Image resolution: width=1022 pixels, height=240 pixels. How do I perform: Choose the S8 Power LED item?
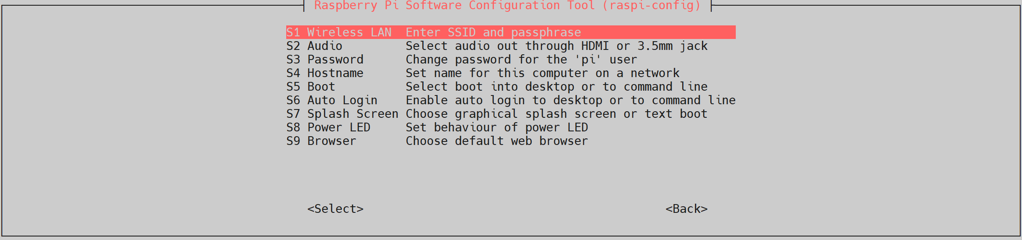pyautogui.click(x=328, y=127)
